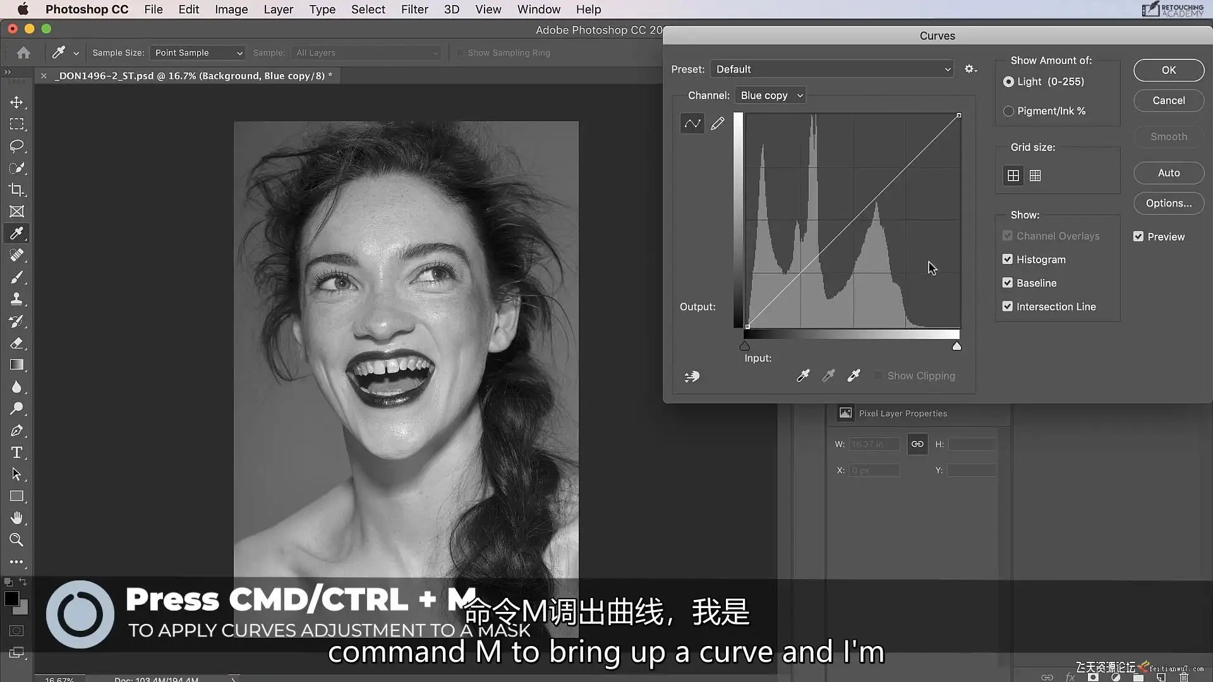Click the on-image adjustment hand tool
This screenshot has height=682, width=1213.
click(x=692, y=376)
